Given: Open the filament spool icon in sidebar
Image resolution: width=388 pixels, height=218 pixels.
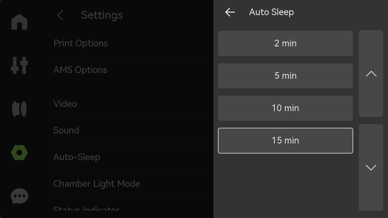Looking at the screenshot, I should click(x=19, y=109).
